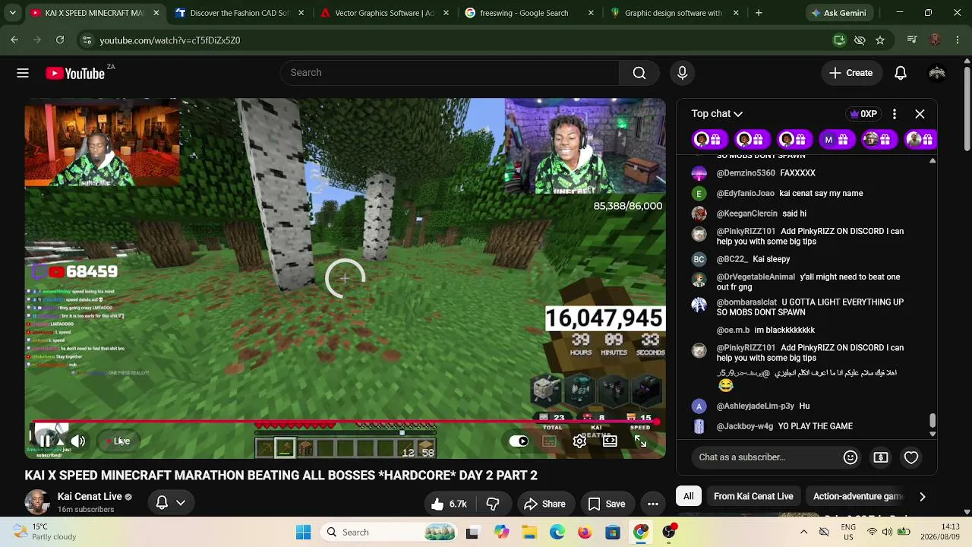This screenshot has width=972, height=547.
Task: Expand the Top chat mode dropdown
Action: tap(717, 114)
